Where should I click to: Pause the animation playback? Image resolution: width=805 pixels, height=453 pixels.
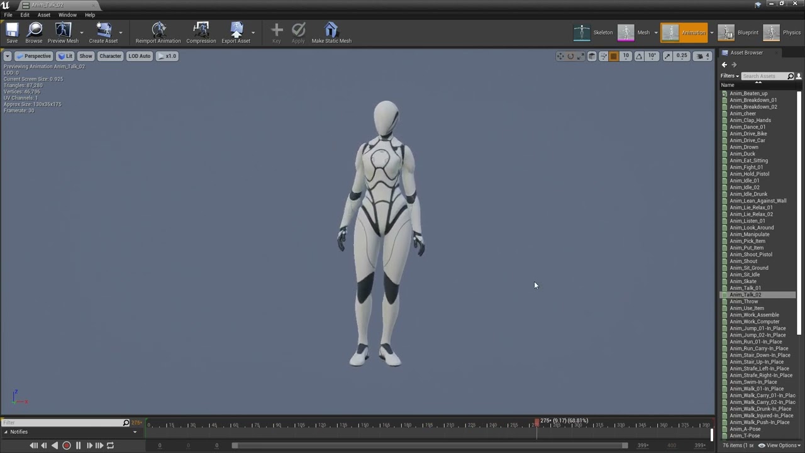pyautogui.click(x=78, y=445)
